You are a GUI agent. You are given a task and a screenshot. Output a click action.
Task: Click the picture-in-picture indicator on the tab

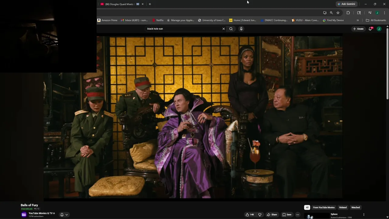pos(138,4)
